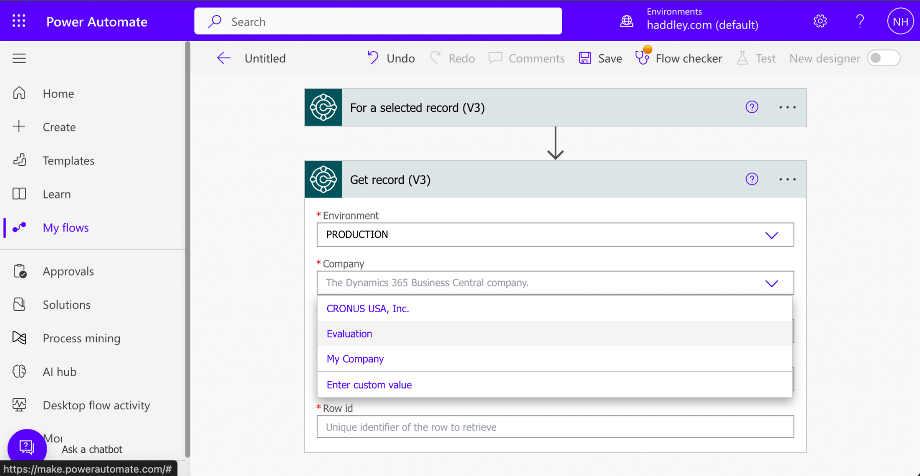Collapse the Company dropdown chevron
The image size is (920, 476).
click(x=771, y=283)
